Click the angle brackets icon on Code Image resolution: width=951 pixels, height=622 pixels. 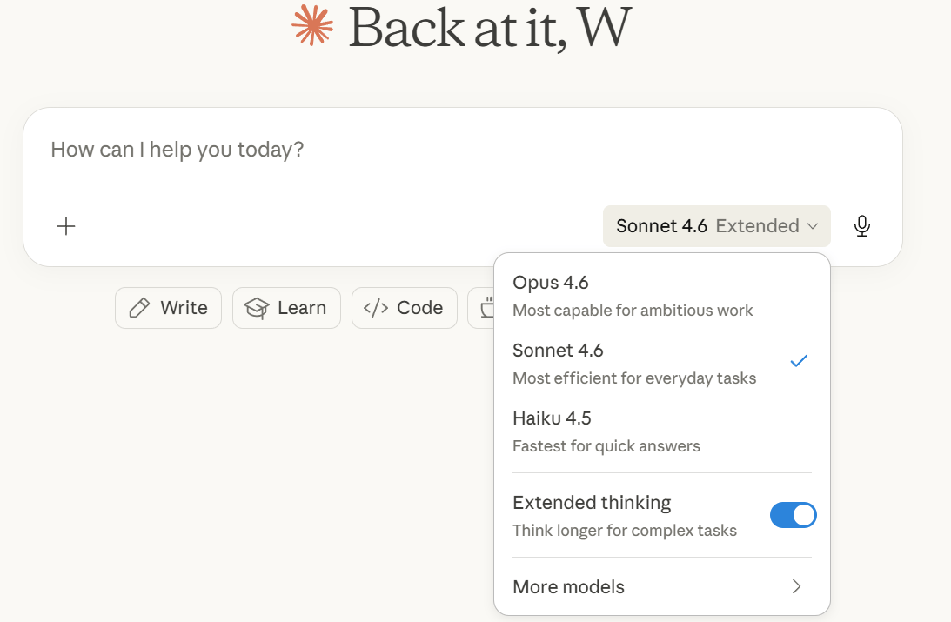point(376,308)
